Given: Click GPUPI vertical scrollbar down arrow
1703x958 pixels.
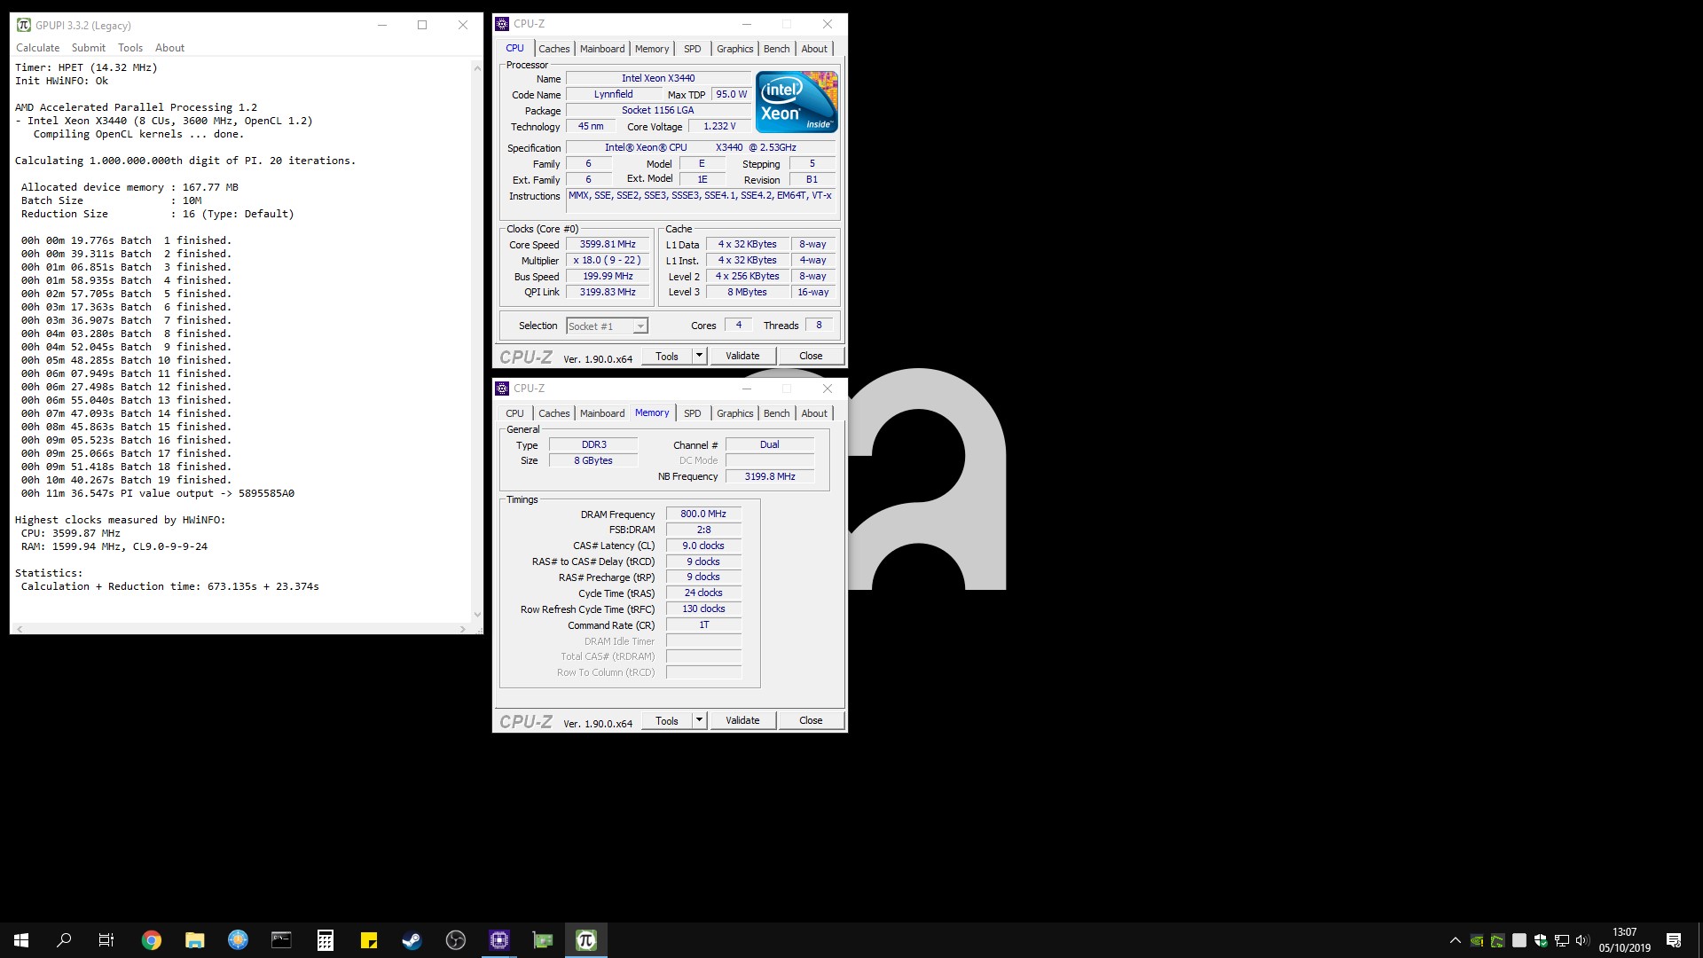Looking at the screenshot, I should coord(477,614).
